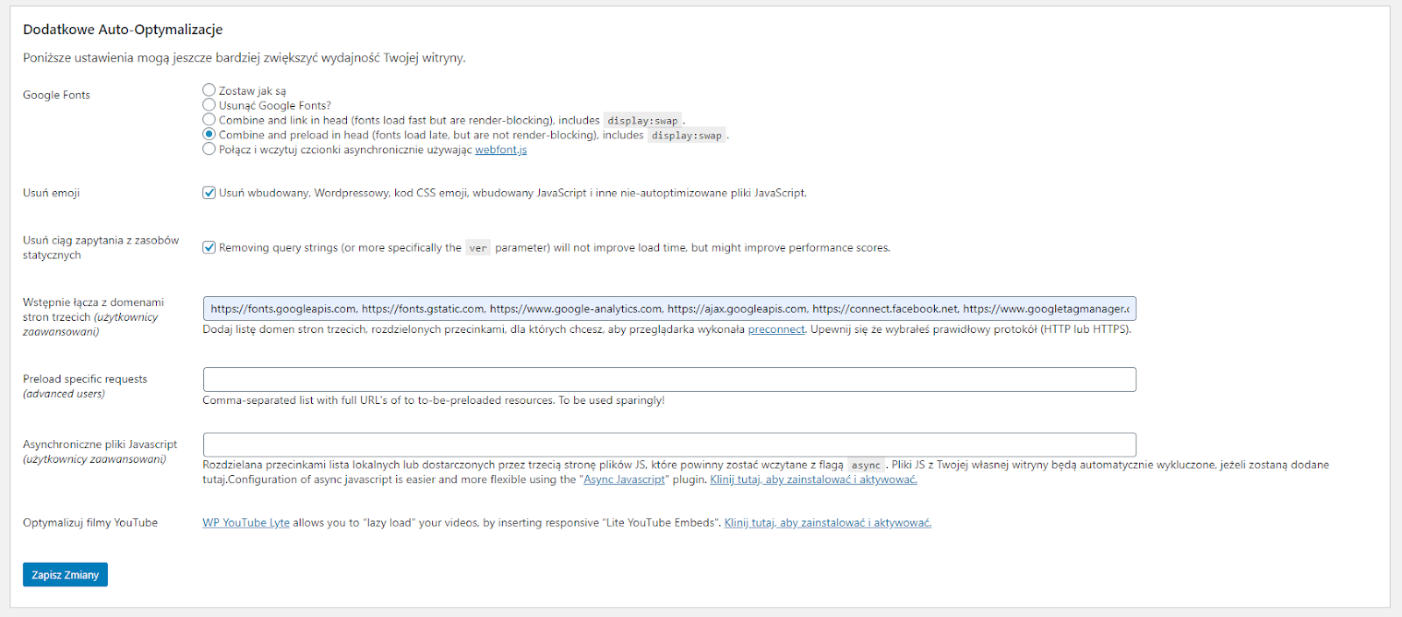
Task: Click the preconnect domains input field
Action: [669, 308]
